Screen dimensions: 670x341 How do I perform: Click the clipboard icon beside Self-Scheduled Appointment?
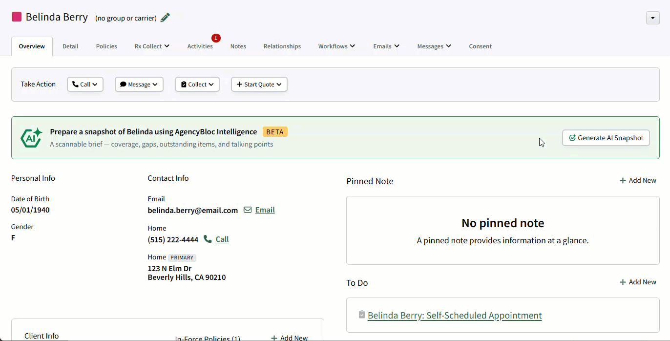[361, 315]
